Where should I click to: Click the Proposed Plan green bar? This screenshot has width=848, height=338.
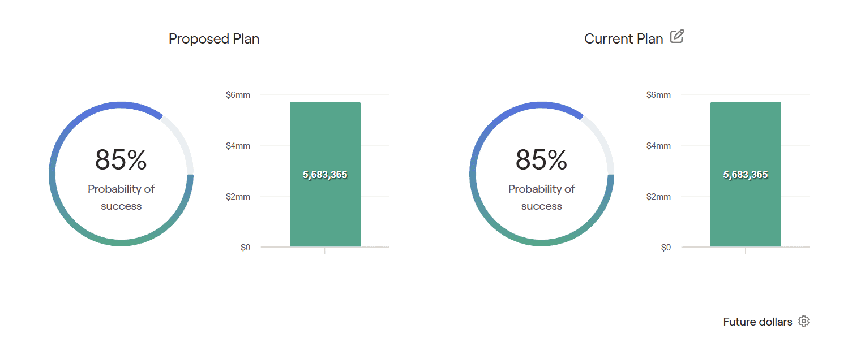325,174
